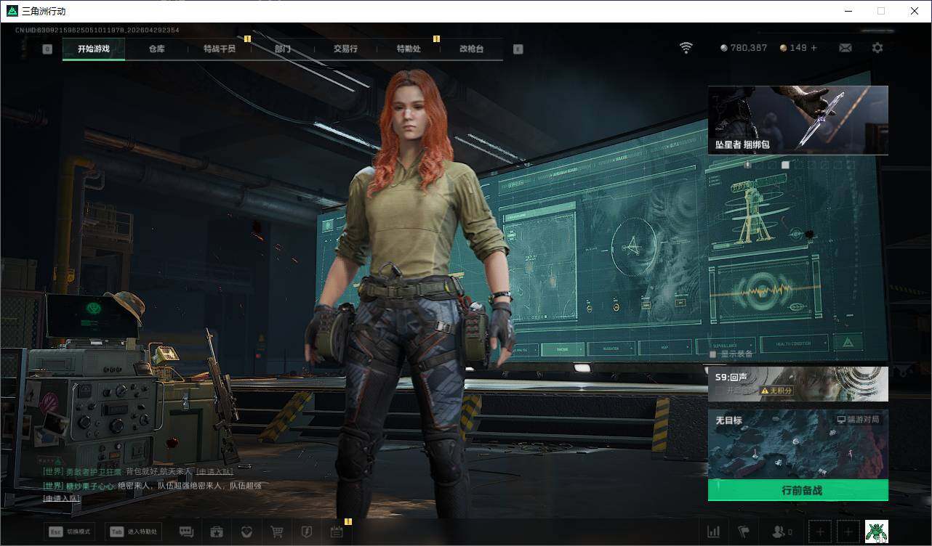
Task: Click the flag icon in bottom bar
Action: [743, 532]
